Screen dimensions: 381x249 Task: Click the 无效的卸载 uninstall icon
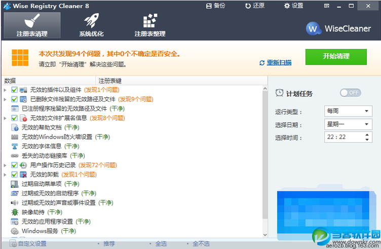23,175
